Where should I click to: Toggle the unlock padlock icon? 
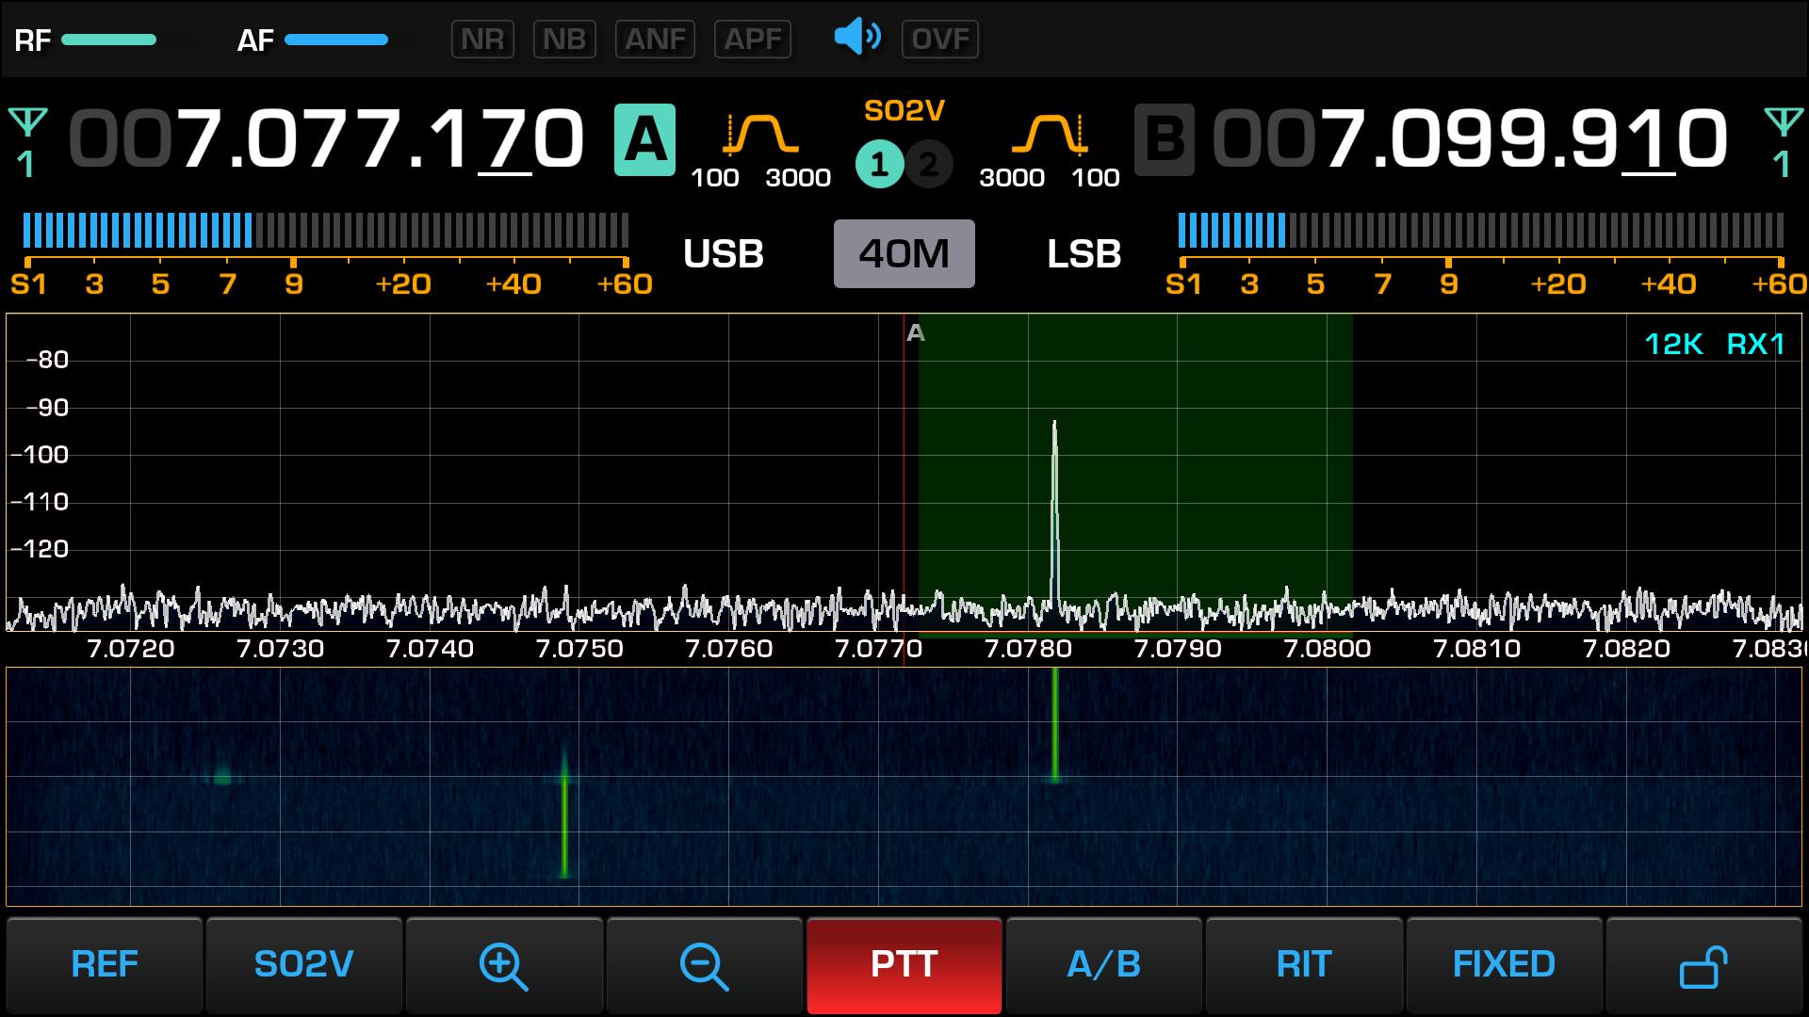click(x=1703, y=966)
